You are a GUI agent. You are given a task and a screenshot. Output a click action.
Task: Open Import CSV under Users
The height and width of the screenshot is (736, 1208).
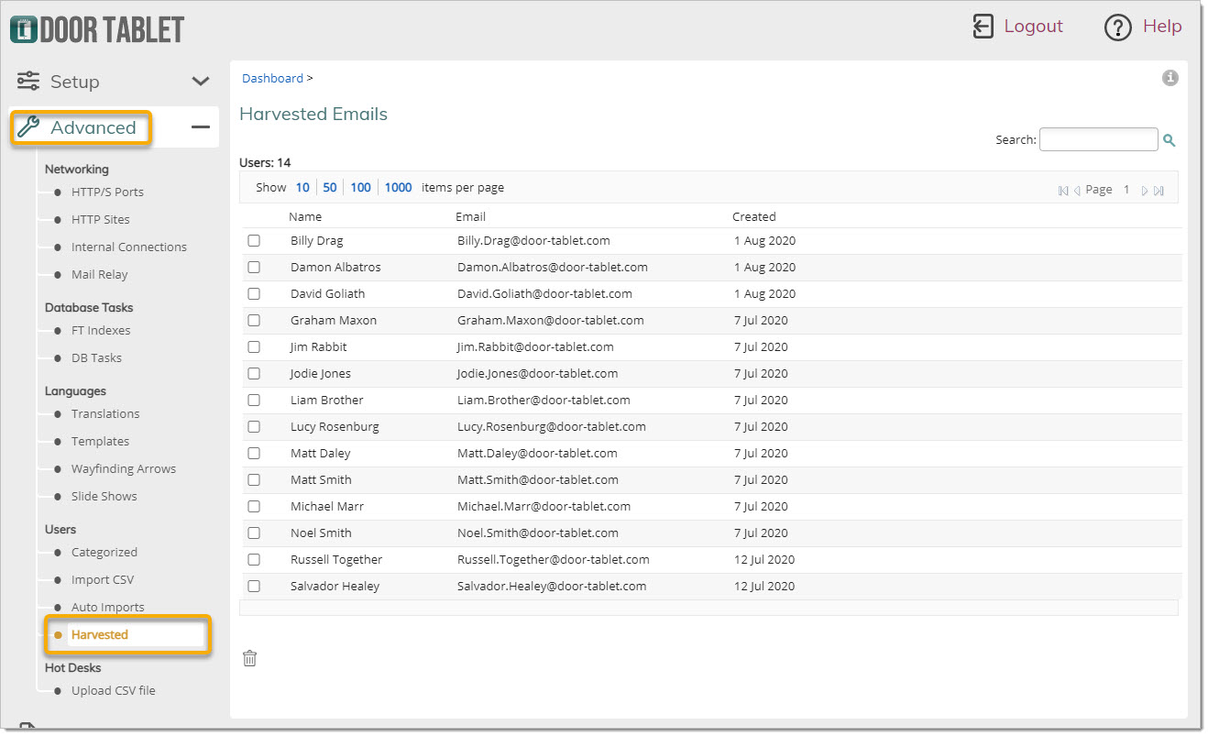click(x=103, y=579)
